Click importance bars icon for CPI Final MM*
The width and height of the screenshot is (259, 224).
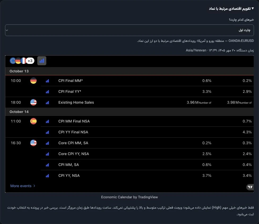point(48,81)
